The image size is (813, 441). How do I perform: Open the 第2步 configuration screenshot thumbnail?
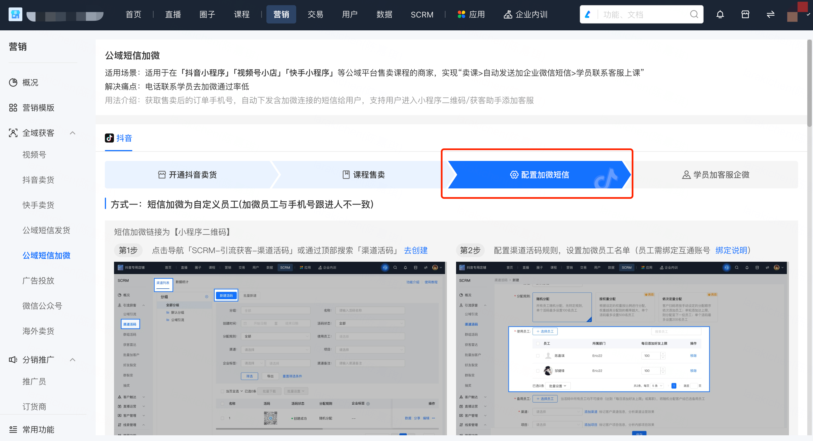(622, 349)
